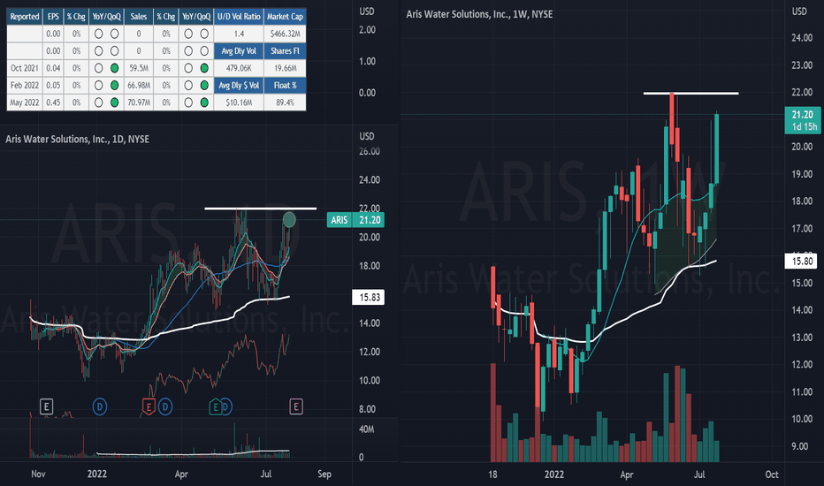
Task: Select the Shares Fl label
Action: [x=285, y=51]
